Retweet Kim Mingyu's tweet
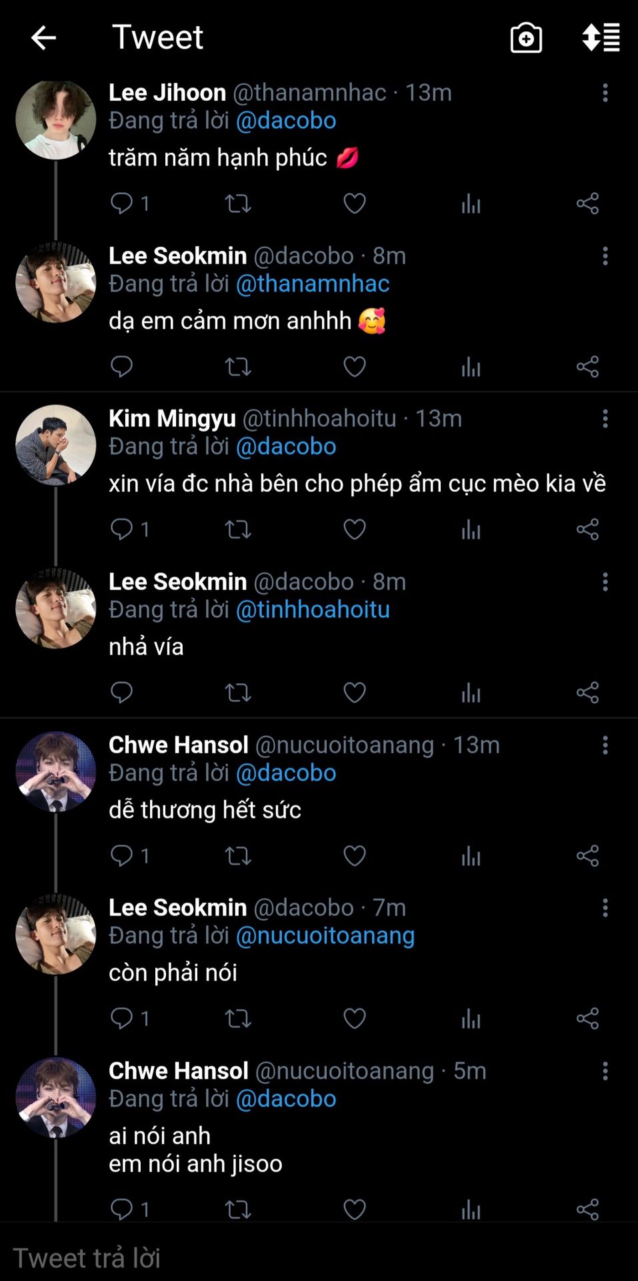Viewport: 638px width, 1281px height. click(238, 530)
